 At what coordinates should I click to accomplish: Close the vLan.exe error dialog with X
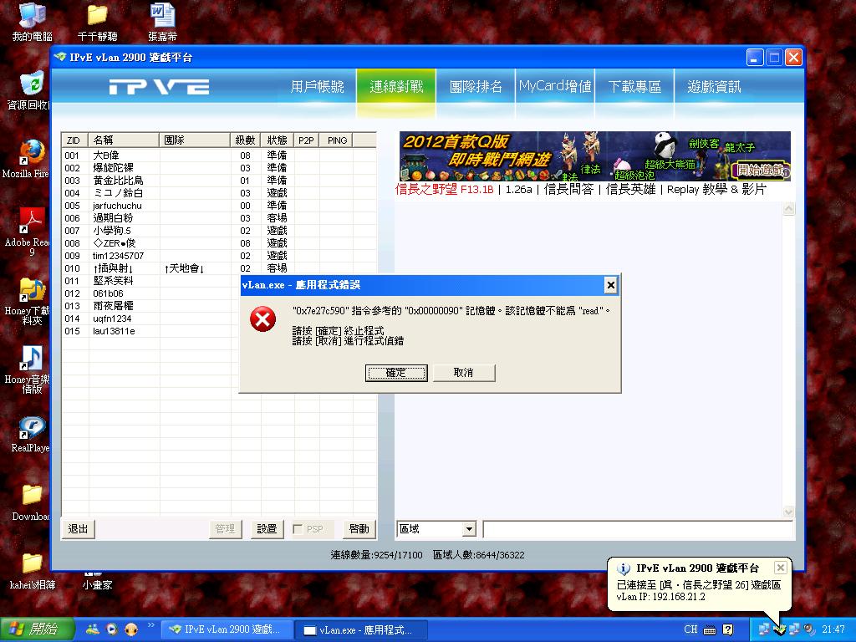[610, 285]
